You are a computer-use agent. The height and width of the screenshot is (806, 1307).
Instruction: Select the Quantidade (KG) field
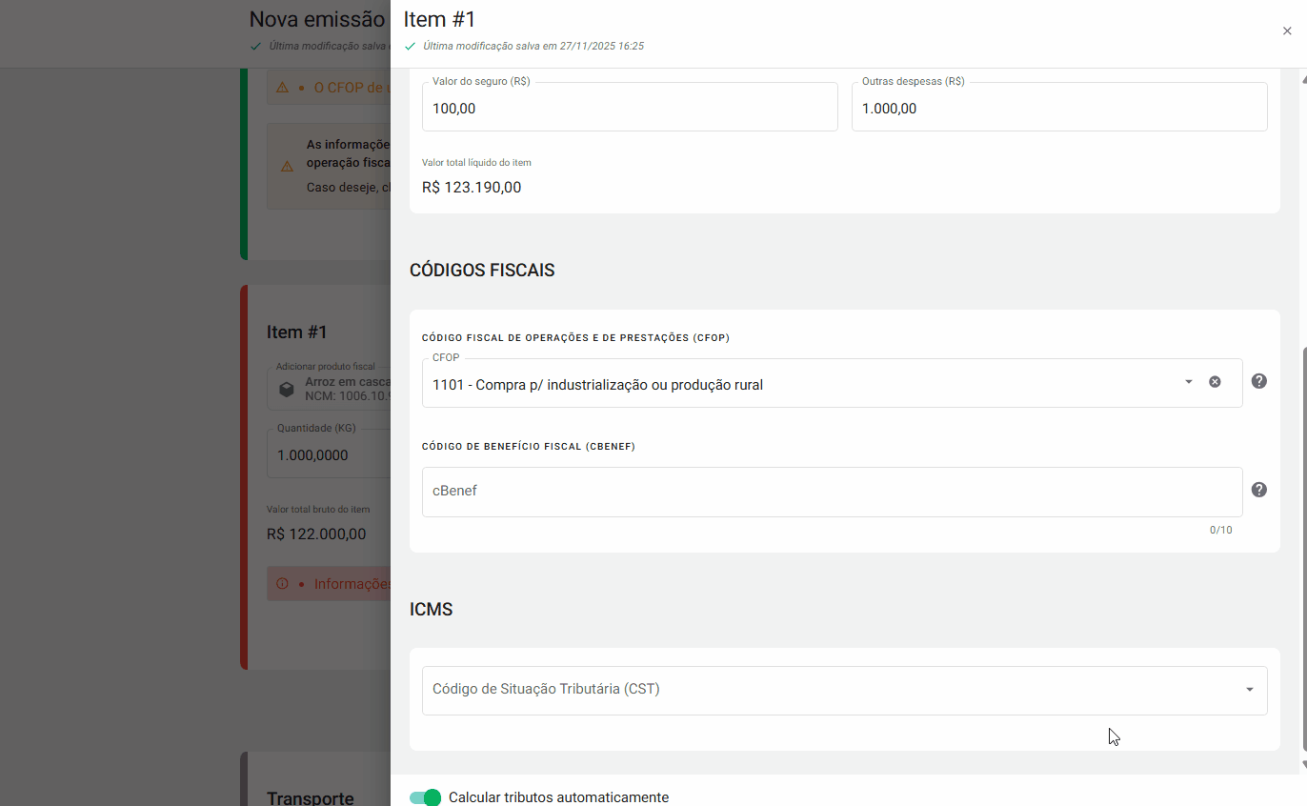[329, 455]
